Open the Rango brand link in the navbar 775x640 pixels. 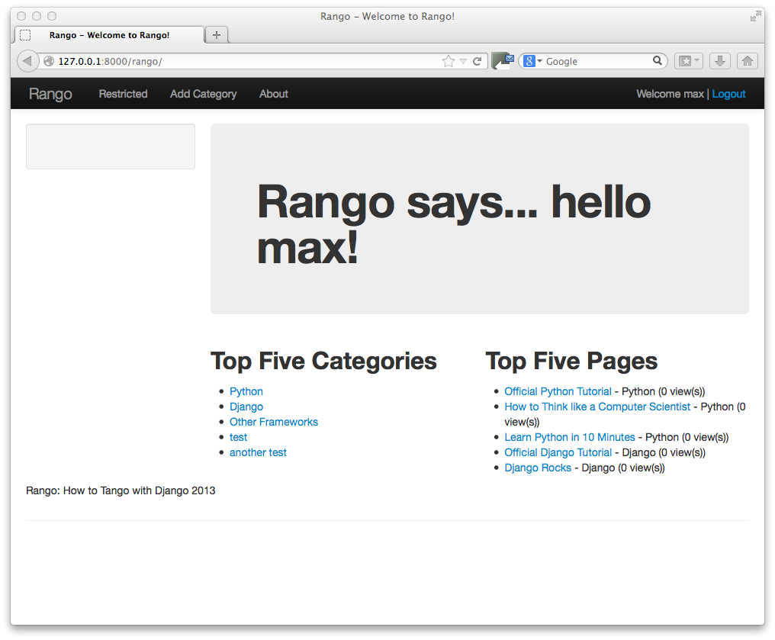[50, 94]
